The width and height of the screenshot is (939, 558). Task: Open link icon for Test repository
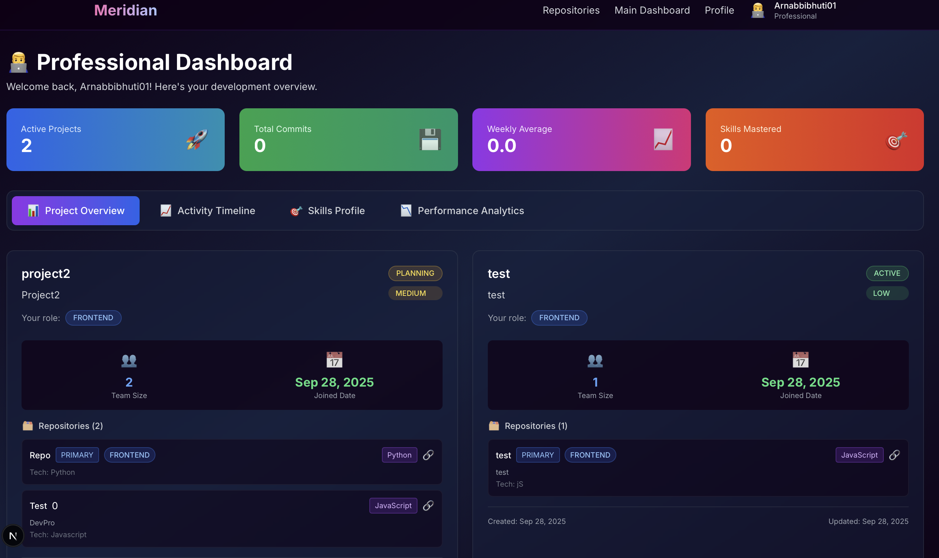(428, 505)
